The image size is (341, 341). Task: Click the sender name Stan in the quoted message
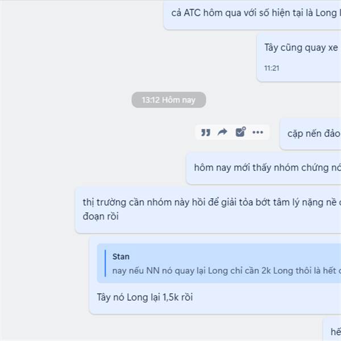[121, 257]
